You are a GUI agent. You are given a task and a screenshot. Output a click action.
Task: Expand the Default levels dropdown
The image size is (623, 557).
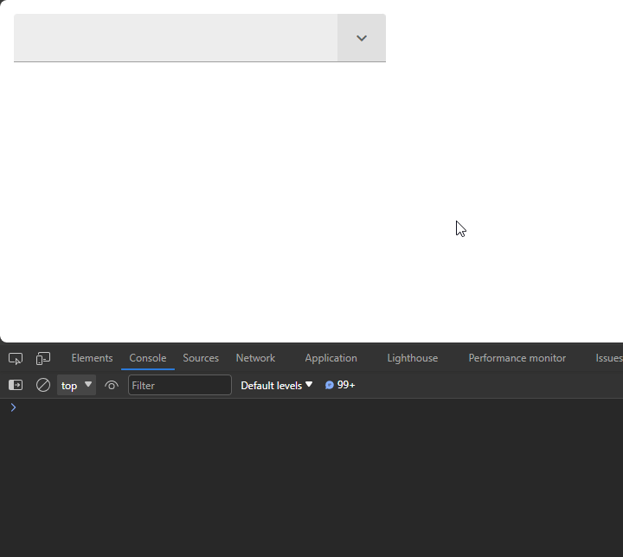click(x=277, y=386)
